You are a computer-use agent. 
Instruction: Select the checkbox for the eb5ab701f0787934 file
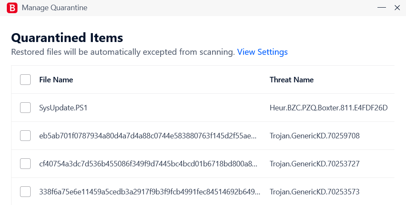tap(26, 136)
